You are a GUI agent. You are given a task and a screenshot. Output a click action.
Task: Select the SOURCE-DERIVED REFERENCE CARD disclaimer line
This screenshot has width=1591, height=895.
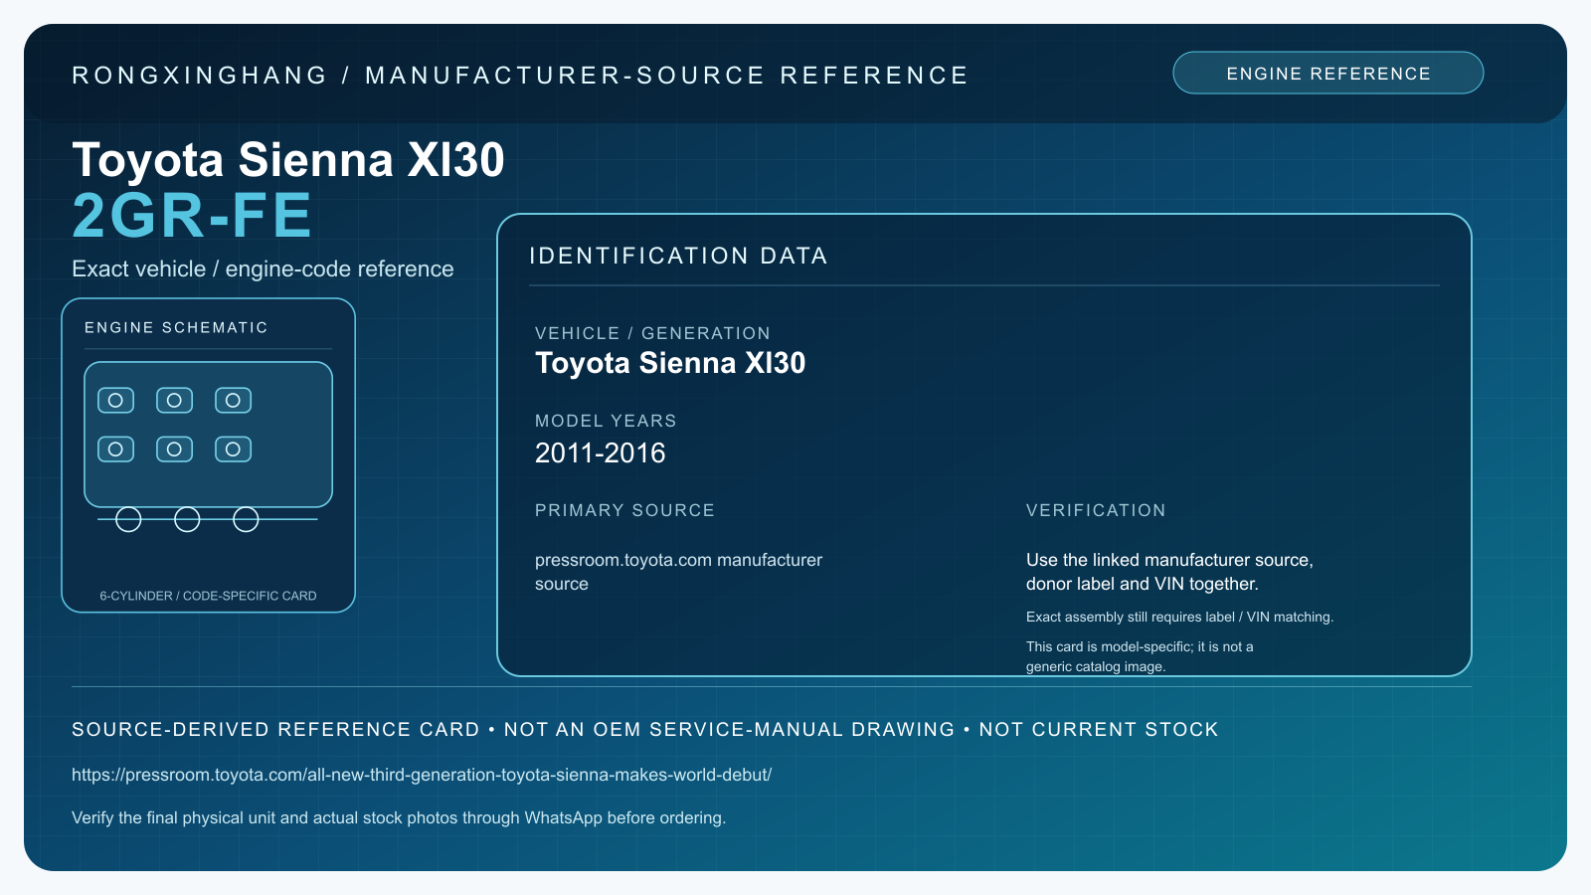coord(644,729)
